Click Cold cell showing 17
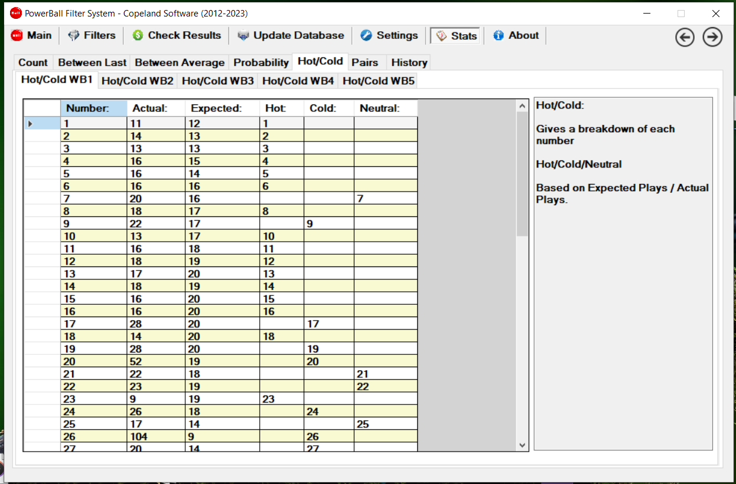 coord(329,324)
